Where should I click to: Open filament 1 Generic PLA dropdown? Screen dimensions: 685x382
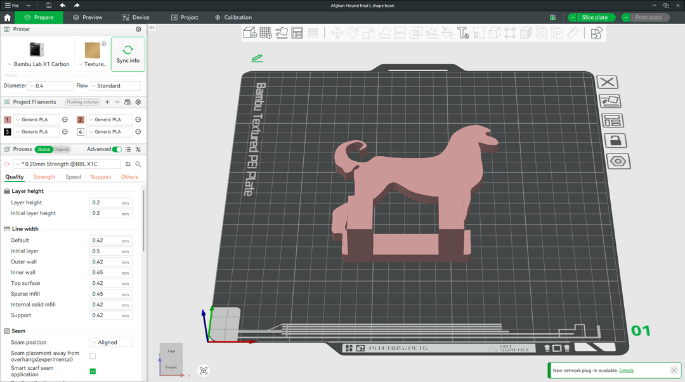pos(36,119)
